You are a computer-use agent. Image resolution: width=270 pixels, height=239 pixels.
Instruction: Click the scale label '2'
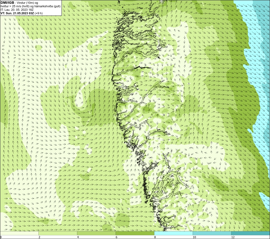click(x=39, y=237)
